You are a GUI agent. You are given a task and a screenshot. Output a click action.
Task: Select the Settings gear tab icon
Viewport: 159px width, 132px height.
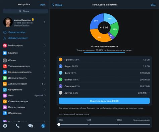43,126
